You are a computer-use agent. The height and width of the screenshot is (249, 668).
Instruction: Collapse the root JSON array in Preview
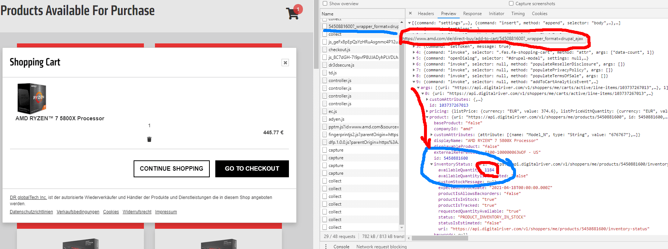(x=409, y=23)
